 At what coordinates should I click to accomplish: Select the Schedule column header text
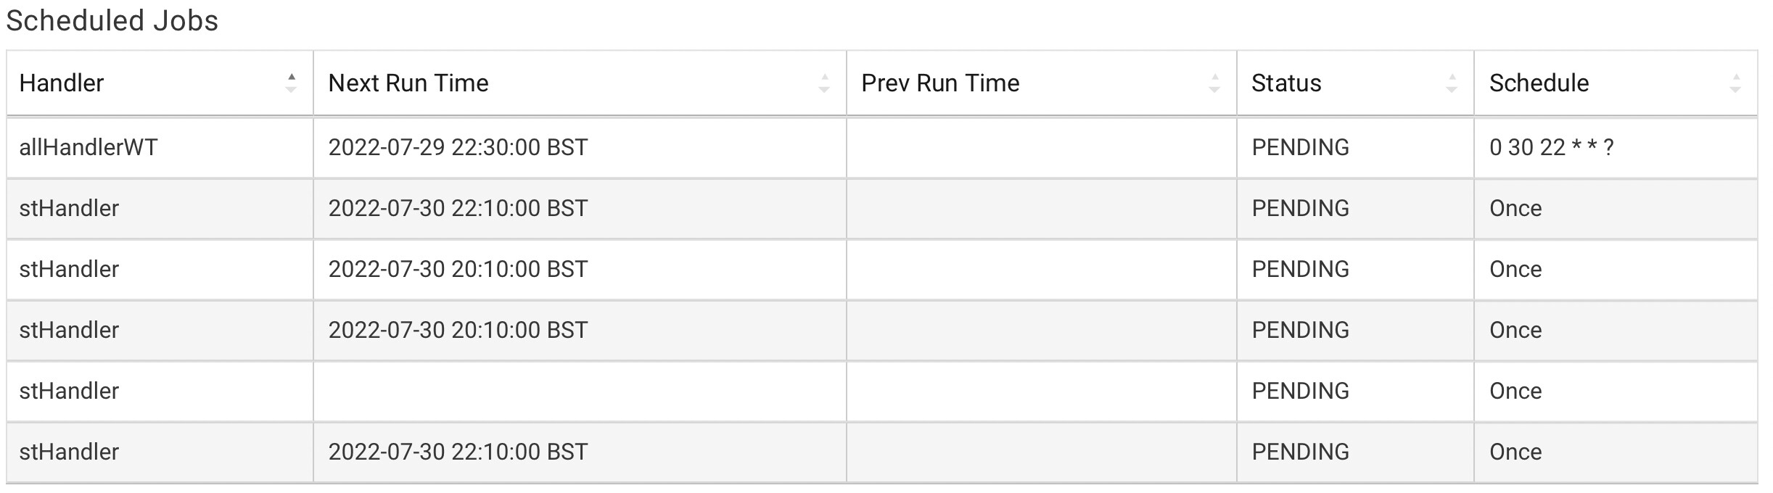coord(1539,83)
